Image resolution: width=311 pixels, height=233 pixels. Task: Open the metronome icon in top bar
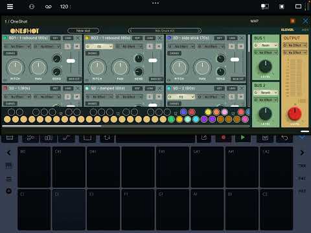[32, 6]
